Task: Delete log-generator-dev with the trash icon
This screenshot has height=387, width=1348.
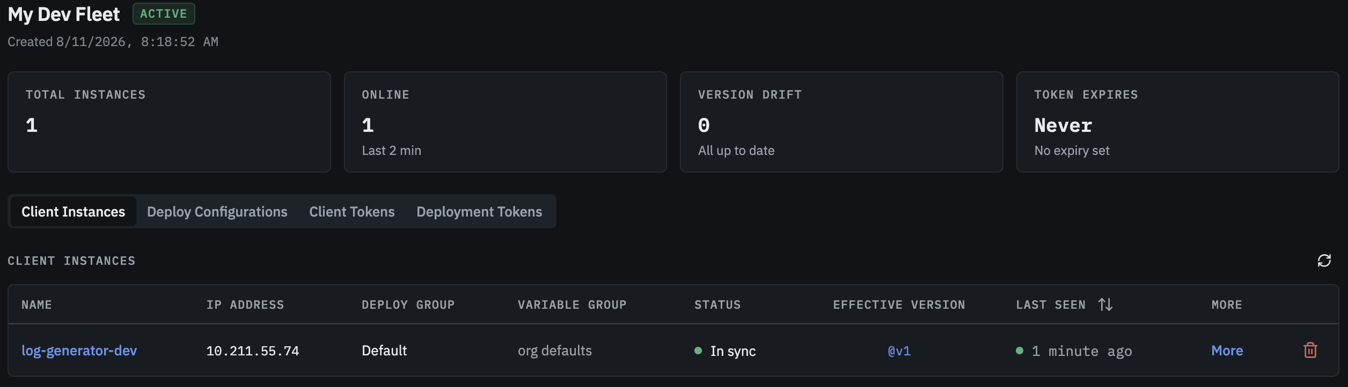Action: (1310, 350)
